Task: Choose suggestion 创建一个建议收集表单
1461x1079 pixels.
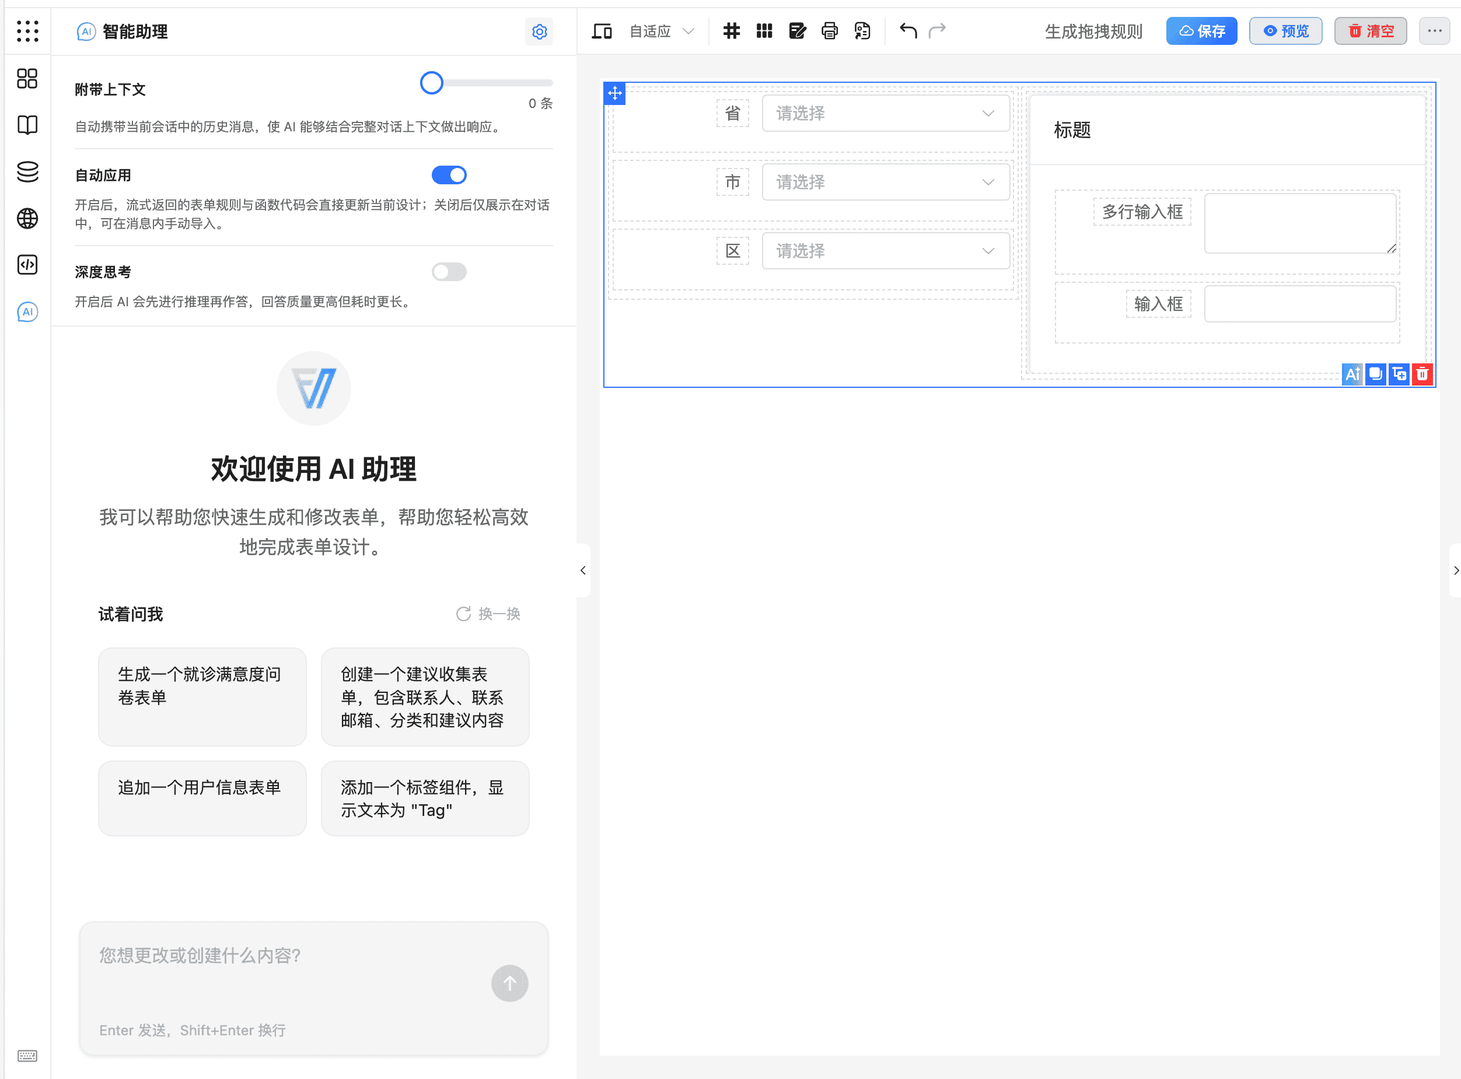Action: tap(425, 697)
